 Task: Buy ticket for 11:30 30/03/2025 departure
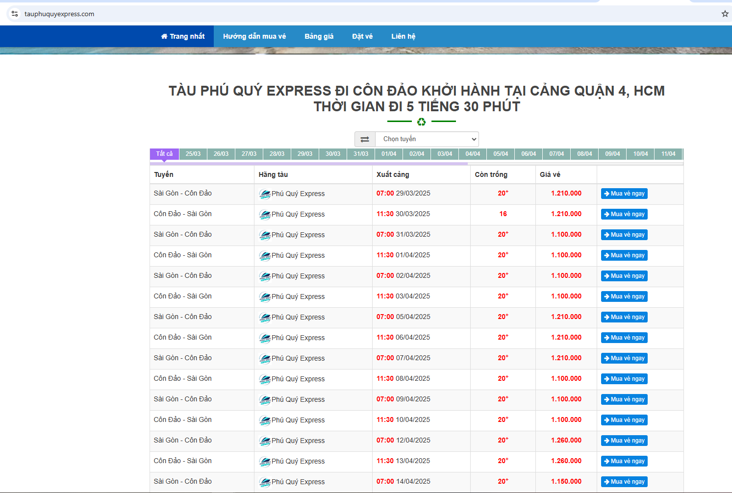tap(624, 214)
